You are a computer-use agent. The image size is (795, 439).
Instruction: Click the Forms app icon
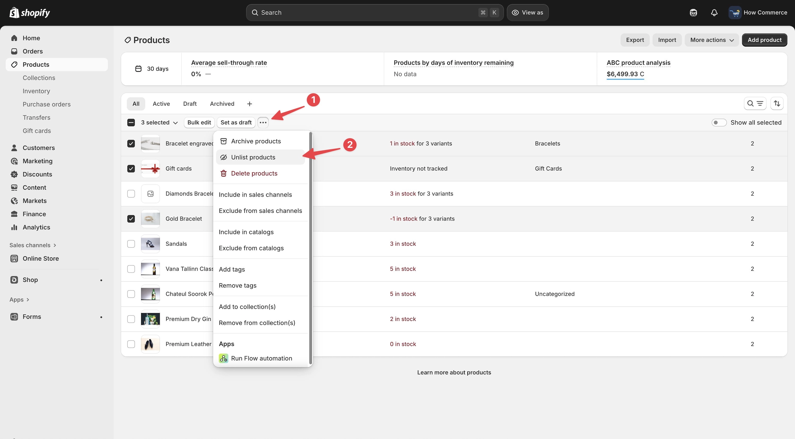14,317
